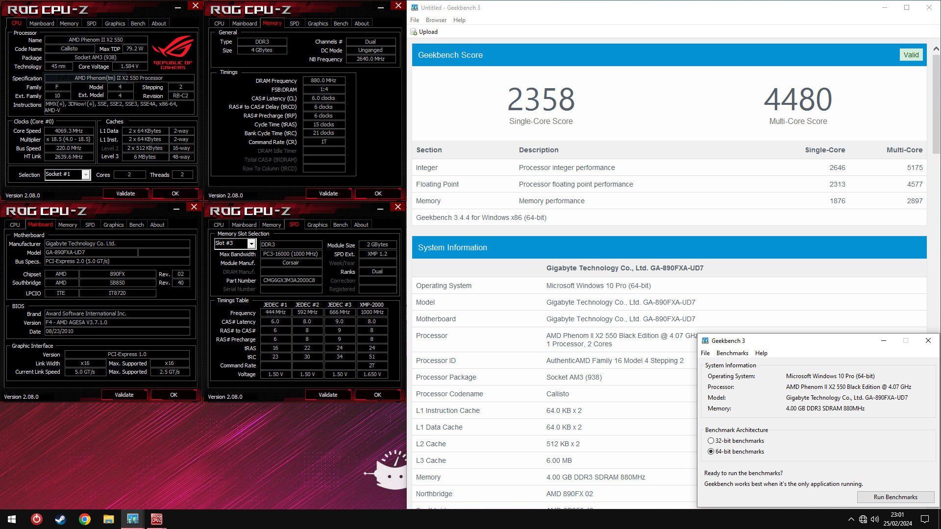Click the Floating Point row in score table
Image resolution: width=941 pixels, height=529 pixels.
(669, 184)
